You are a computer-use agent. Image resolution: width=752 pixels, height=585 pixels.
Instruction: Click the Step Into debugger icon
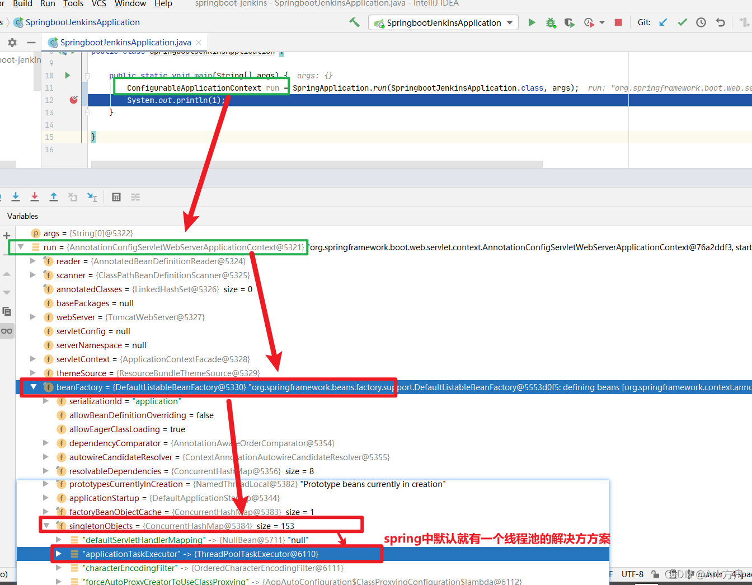[16, 197]
